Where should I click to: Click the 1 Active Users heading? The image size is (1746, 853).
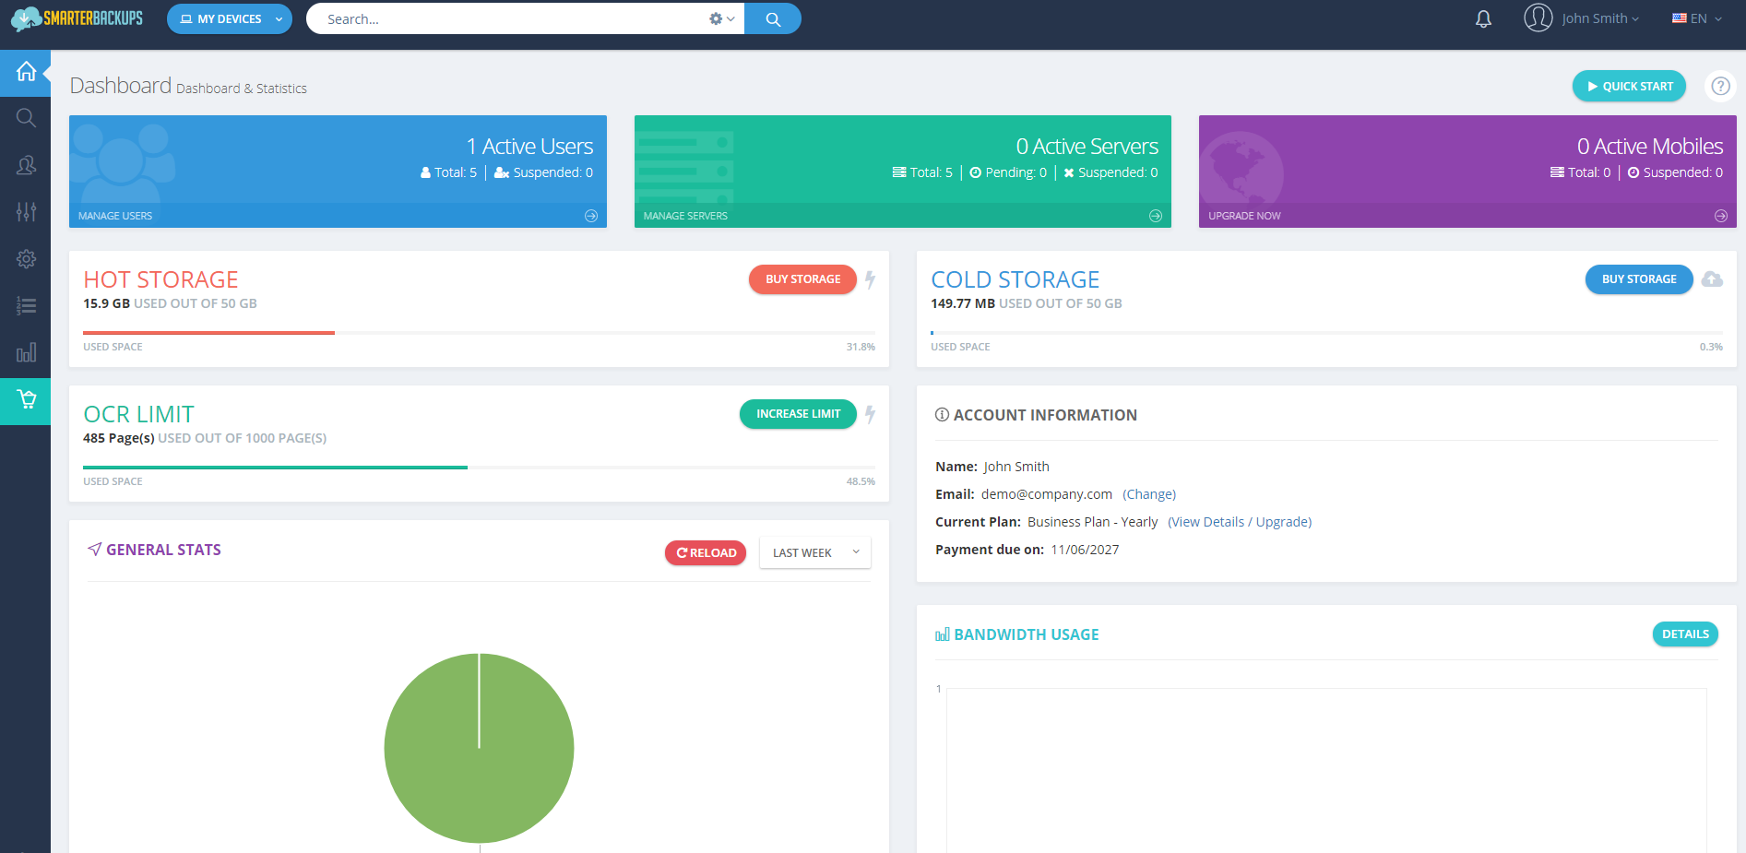pyautogui.click(x=529, y=147)
